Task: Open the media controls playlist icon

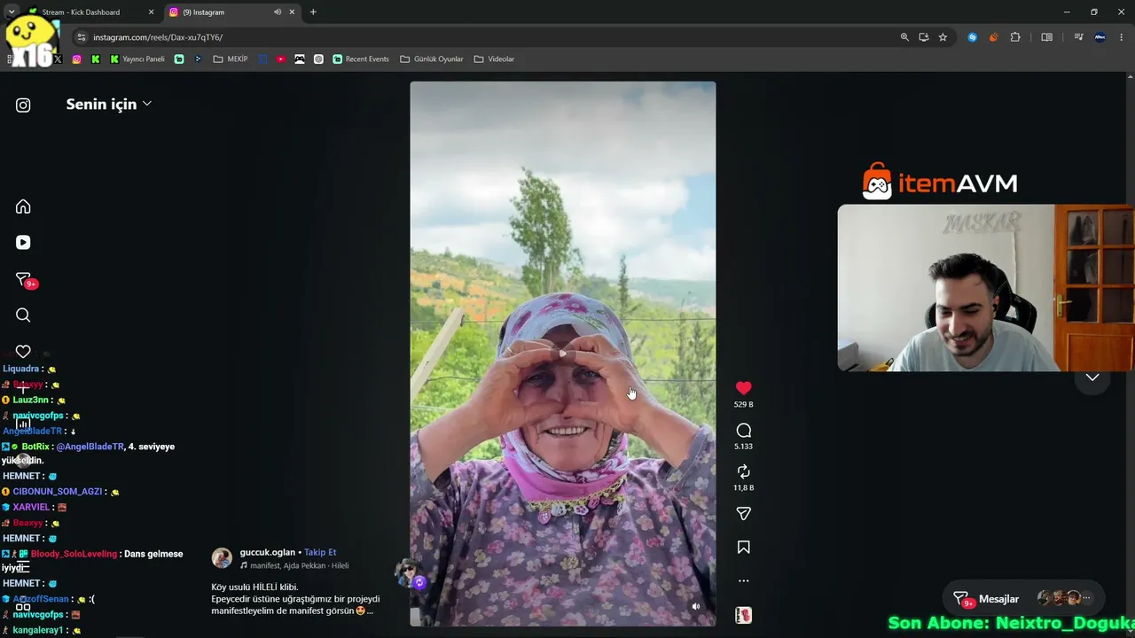Action: (1078, 37)
